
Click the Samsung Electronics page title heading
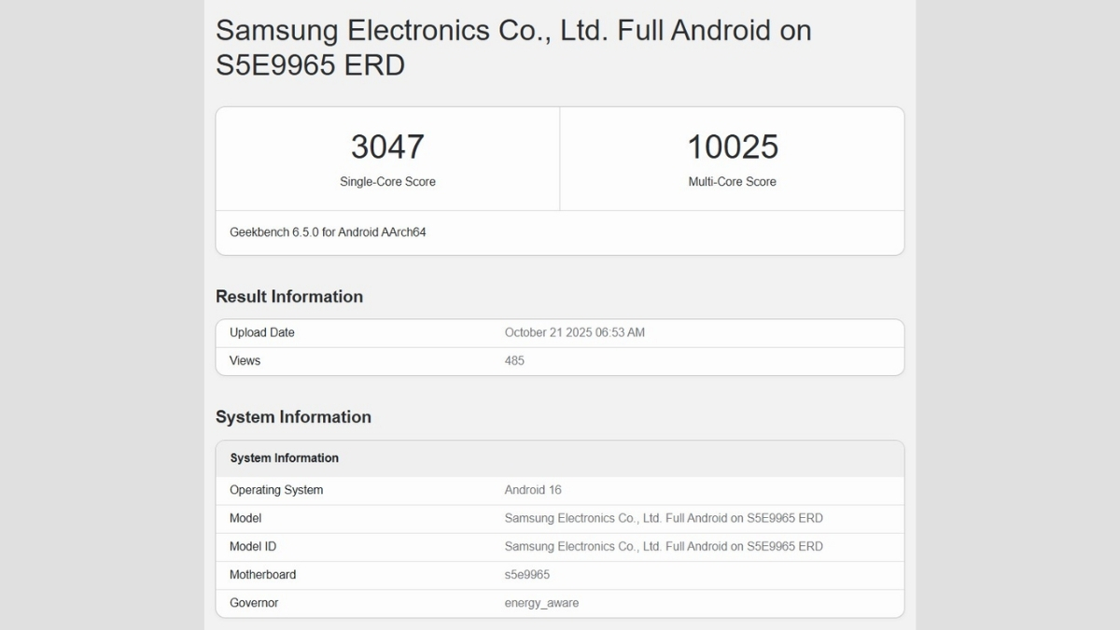tap(513, 48)
